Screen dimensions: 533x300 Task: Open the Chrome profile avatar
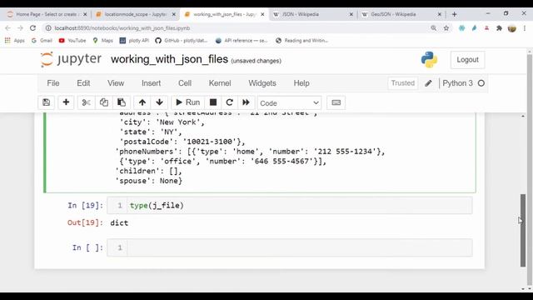[512, 28]
